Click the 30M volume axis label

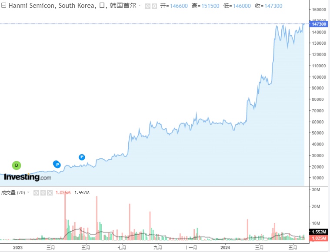click(x=316, y=189)
